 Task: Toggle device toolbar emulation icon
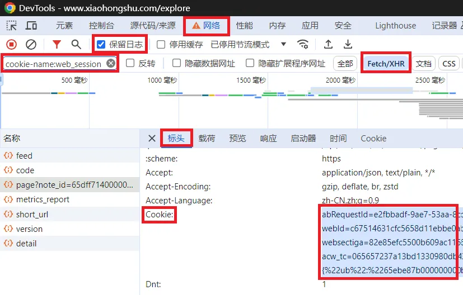tap(31, 26)
